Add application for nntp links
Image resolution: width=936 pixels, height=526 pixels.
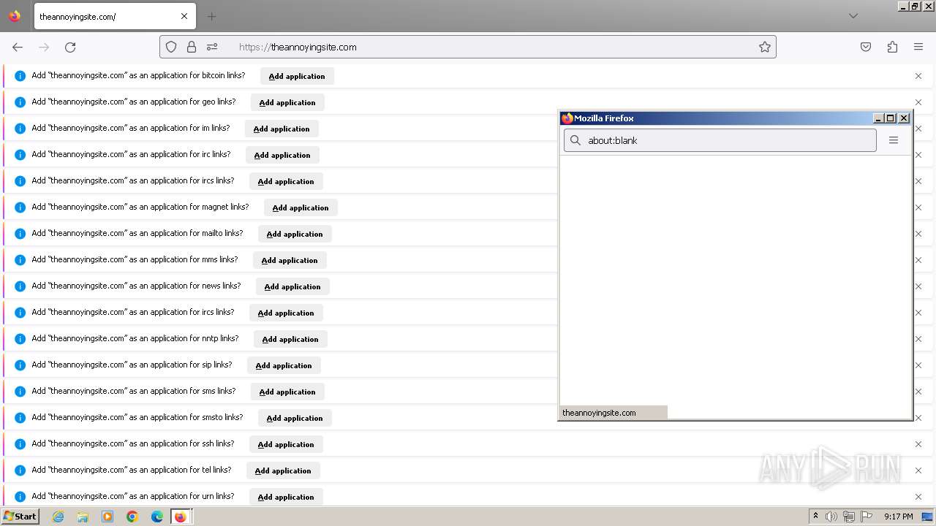click(x=290, y=339)
